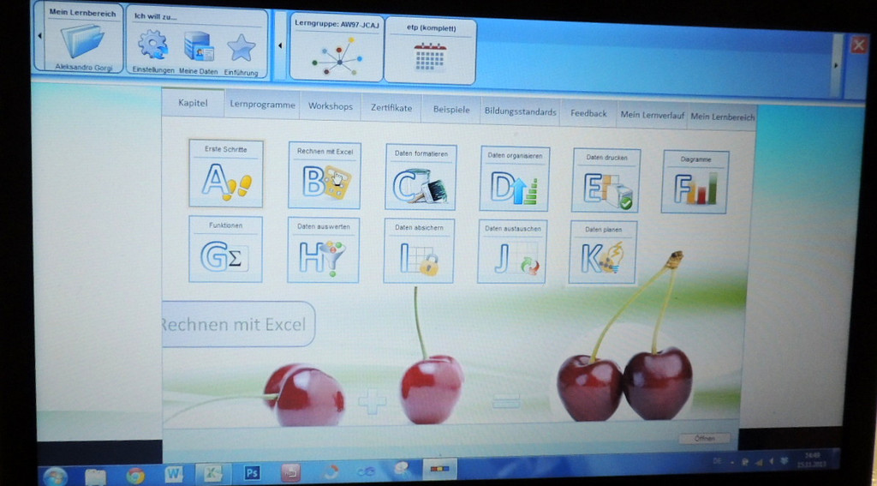Viewport: 877px width, 486px height.
Task: Collapse left arrow beside Mein Lernbereich
Action: (x=38, y=38)
